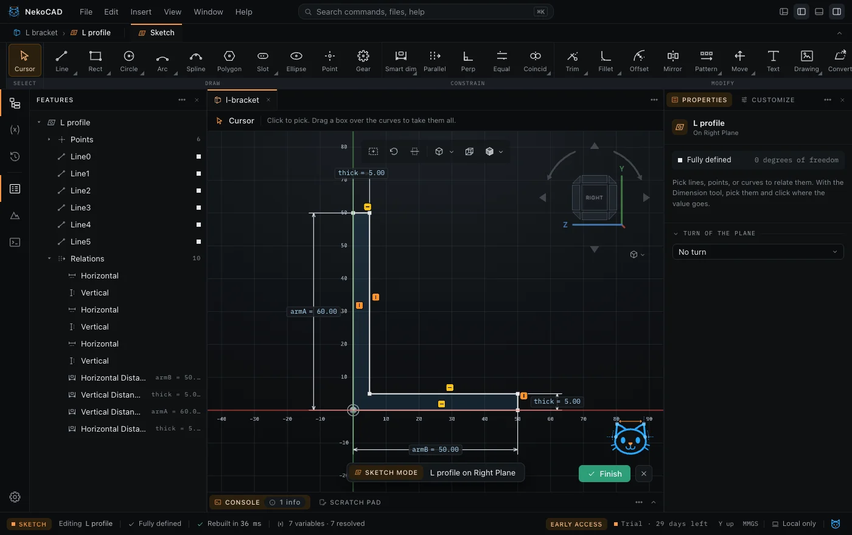The height and width of the screenshot is (535, 852).
Task: Toggle visibility square for Line3
Action: pyautogui.click(x=198, y=208)
